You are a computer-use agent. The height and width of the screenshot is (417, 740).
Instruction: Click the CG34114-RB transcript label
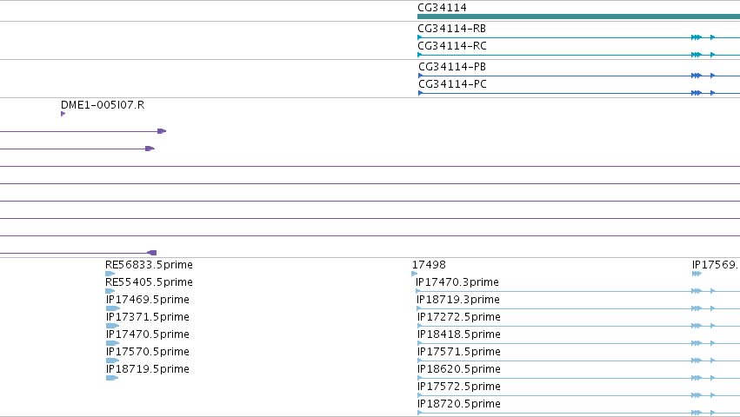coord(451,29)
